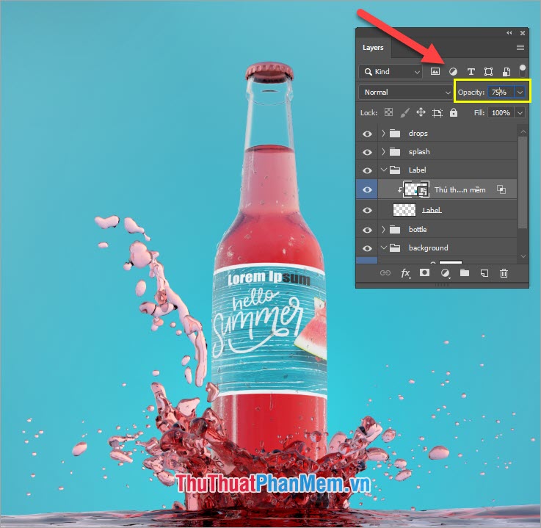Open the Opacity slider dropdown arrow

tap(520, 93)
